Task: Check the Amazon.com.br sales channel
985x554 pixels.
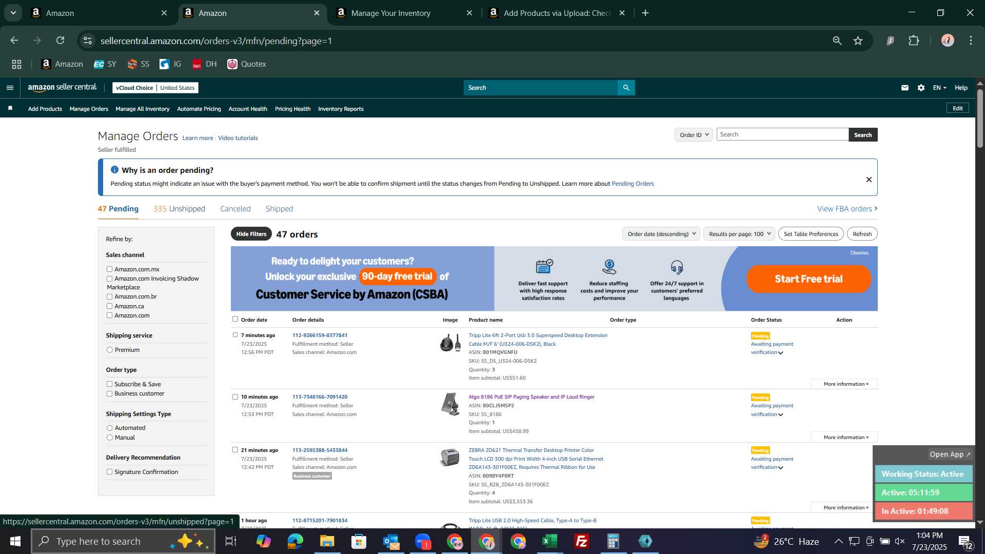Action: (109, 296)
